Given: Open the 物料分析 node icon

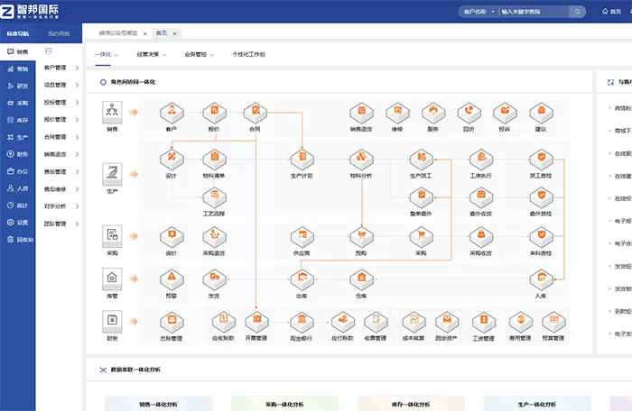Looking at the screenshot, I should click(361, 159).
